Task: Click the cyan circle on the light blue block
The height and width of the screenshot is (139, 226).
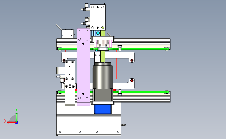Action: (x=98, y=33)
